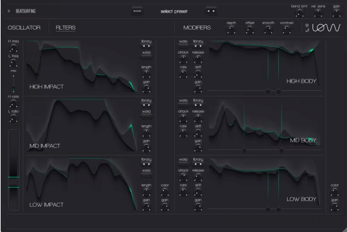The height and width of the screenshot is (232, 347).
Task: Click the HIGH BODY gain knob
Action: [198, 89]
